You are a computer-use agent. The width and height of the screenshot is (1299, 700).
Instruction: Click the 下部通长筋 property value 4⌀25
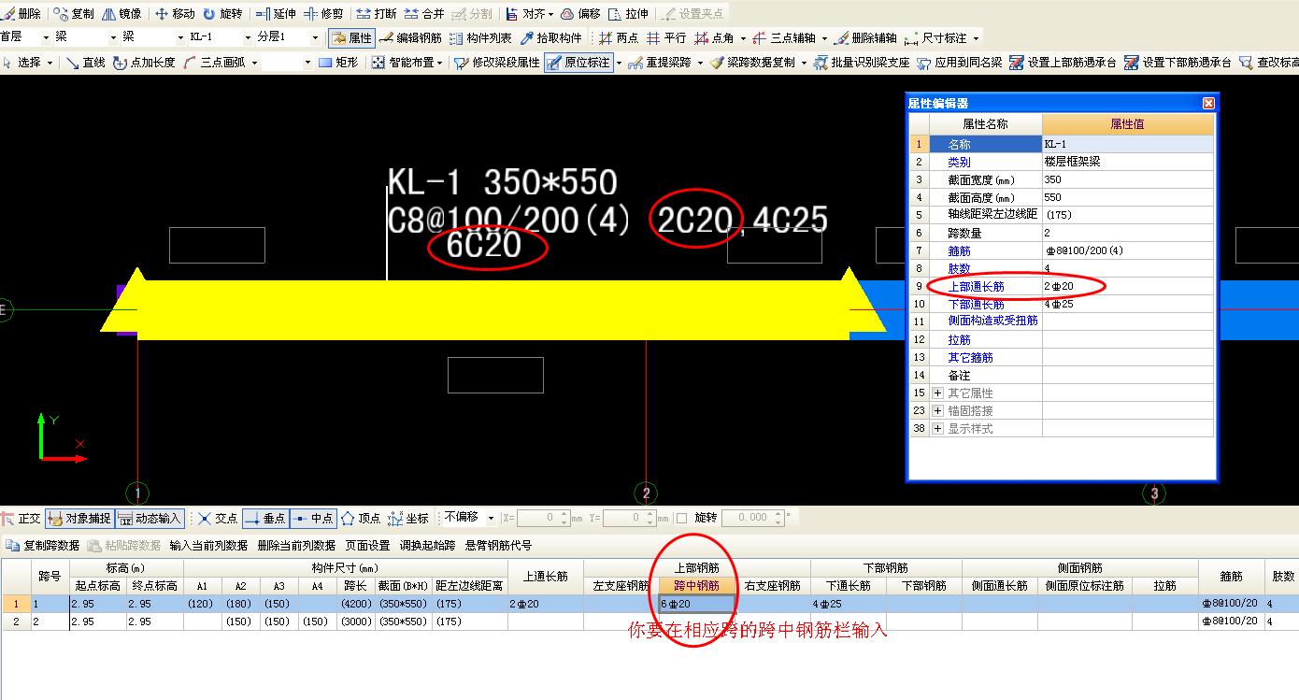click(x=1128, y=304)
